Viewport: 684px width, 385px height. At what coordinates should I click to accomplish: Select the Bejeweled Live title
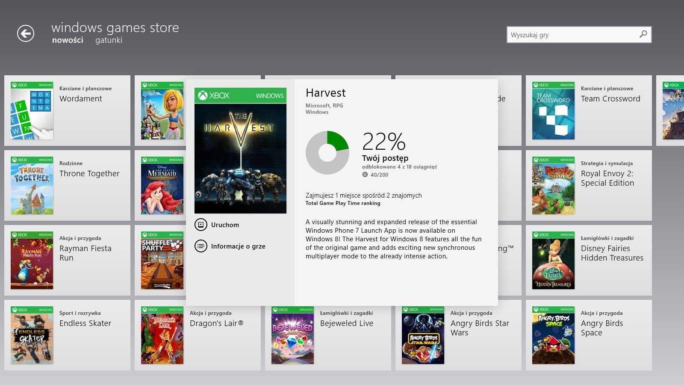click(347, 323)
